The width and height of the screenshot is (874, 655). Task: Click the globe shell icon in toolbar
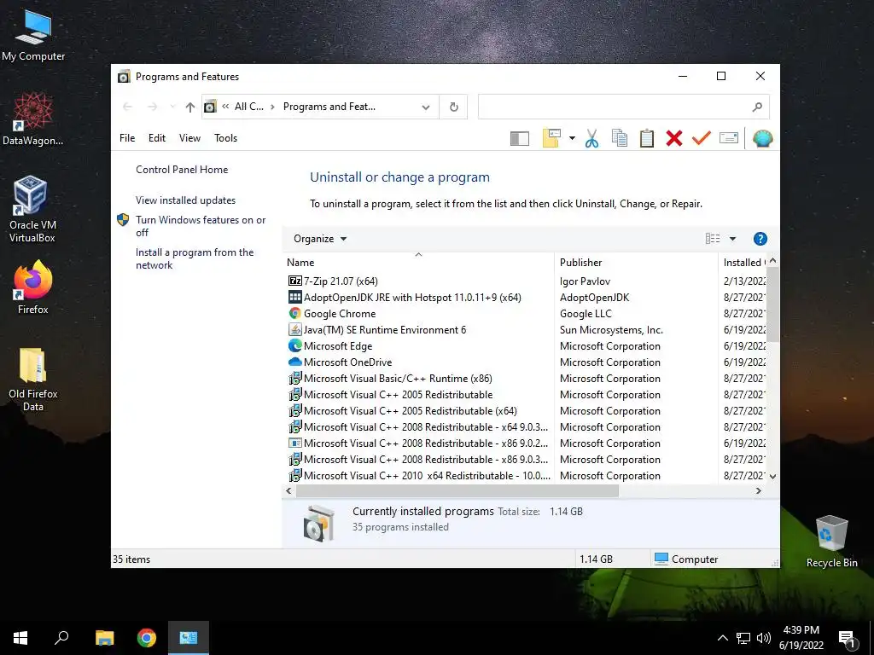click(762, 138)
